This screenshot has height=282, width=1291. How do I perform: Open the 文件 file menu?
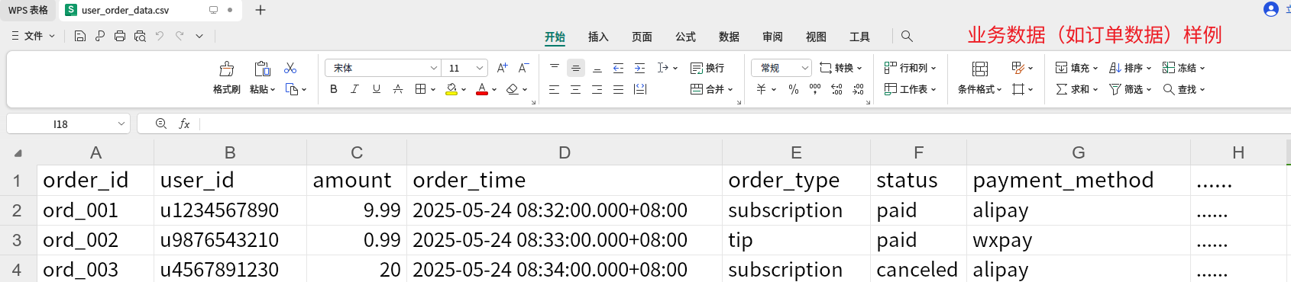click(x=33, y=36)
